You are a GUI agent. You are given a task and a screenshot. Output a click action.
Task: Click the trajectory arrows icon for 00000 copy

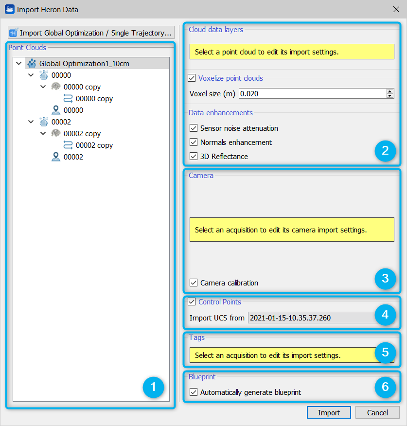[x=69, y=98]
